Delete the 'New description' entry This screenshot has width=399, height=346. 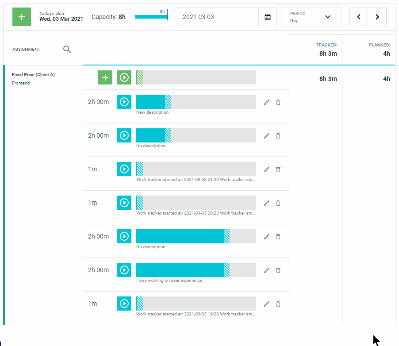[278, 102]
